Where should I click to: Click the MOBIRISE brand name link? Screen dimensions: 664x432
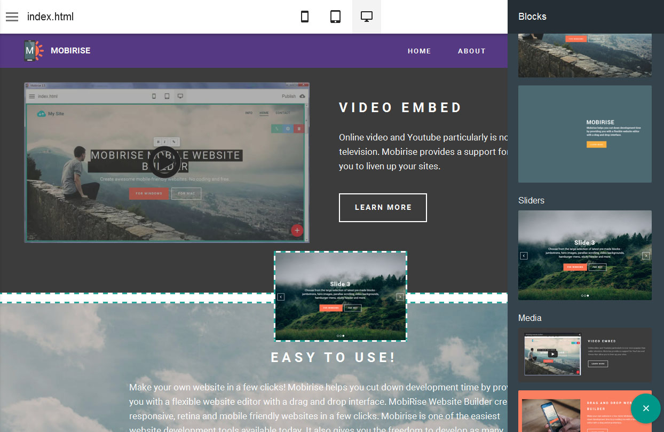pos(70,51)
